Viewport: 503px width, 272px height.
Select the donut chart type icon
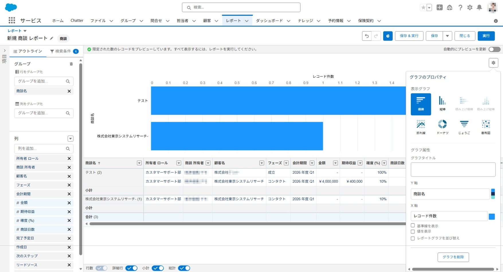pyautogui.click(x=442, y=124)
